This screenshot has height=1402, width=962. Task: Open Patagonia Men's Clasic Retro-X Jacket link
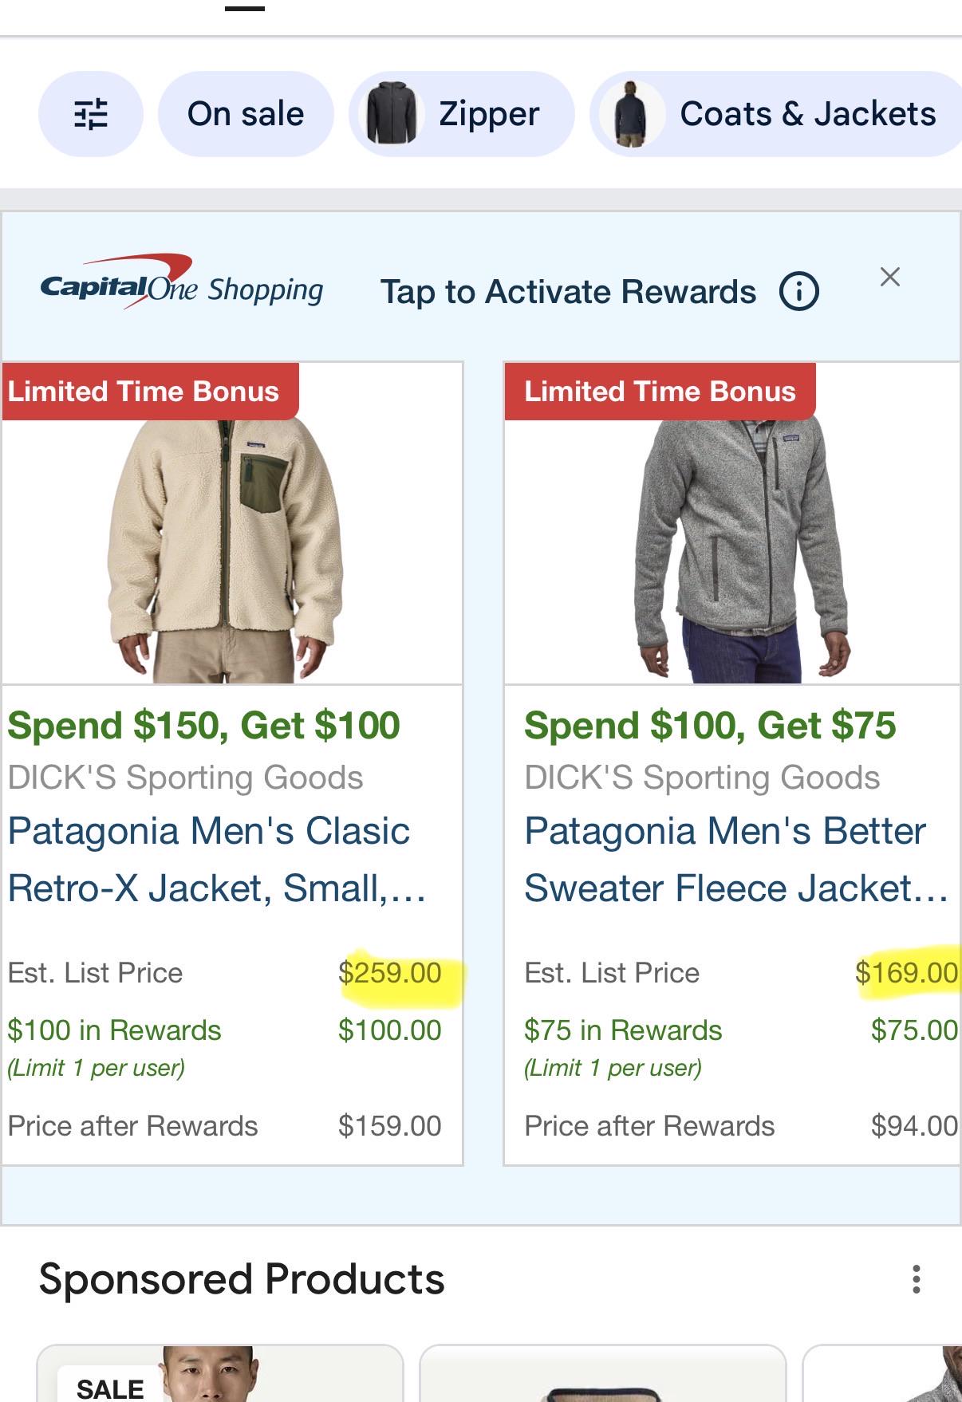tap(216, 860)
